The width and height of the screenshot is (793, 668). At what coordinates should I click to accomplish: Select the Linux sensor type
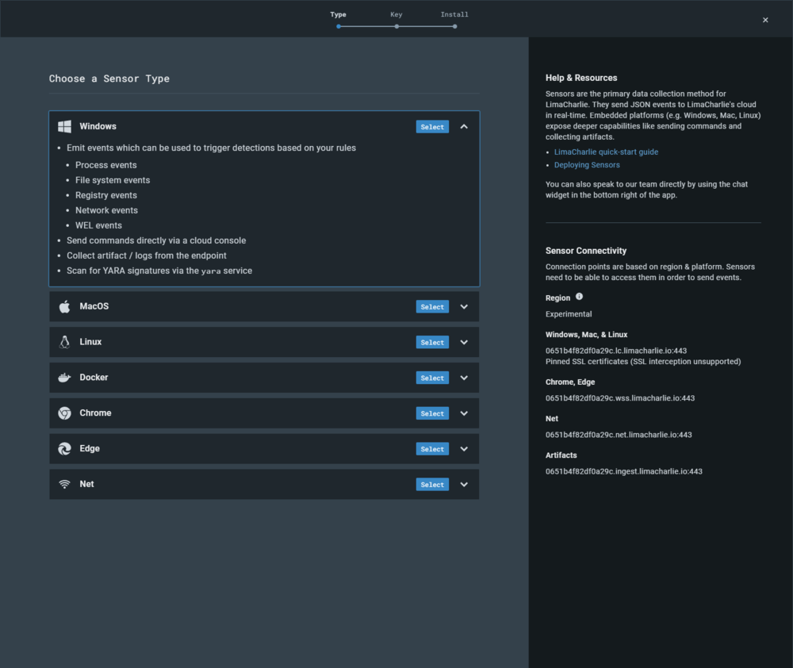pos(432,342)
